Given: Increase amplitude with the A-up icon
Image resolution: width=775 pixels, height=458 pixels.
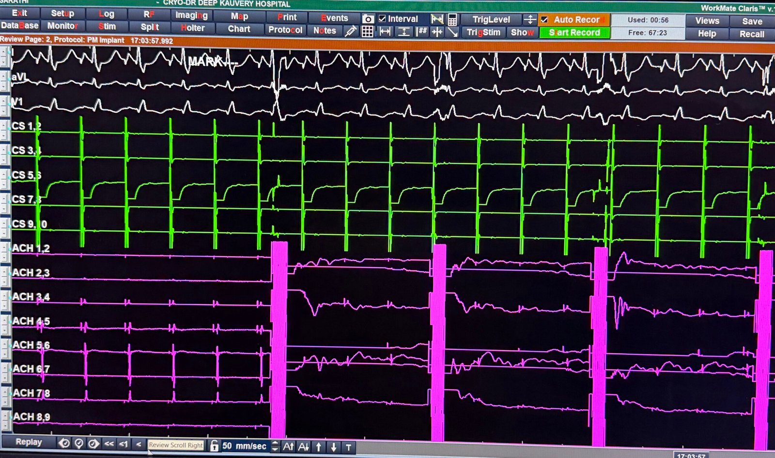Looking at the screenshot, I should pos(288,446).
